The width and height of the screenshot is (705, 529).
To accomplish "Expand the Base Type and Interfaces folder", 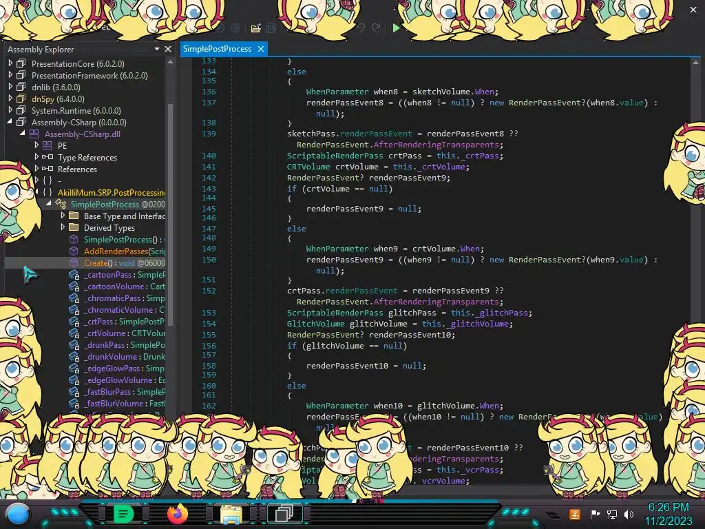I will 63,216.
